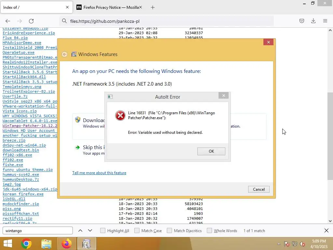Open the Windows Start button
Viewport: 333px width, 250px height.
tap(8, 243)
